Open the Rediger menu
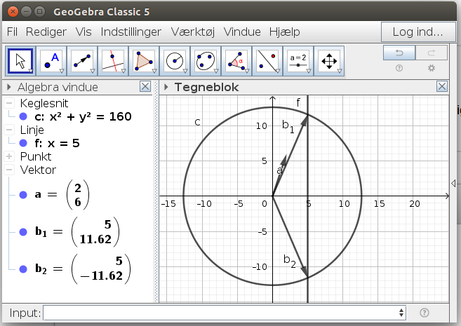461x326 pixels. pos(46,32)
